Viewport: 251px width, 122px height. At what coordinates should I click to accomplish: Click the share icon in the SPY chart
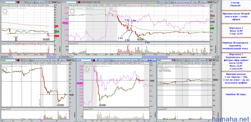[177, 60]
